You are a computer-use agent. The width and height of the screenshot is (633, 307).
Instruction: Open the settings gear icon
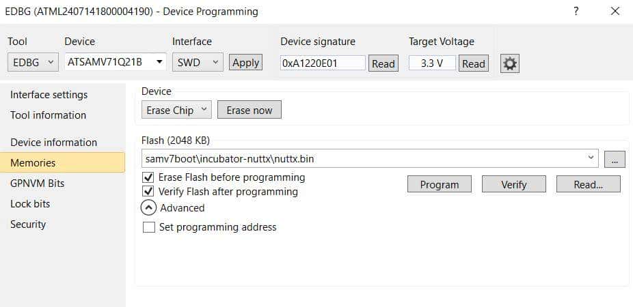click(510, 63)
